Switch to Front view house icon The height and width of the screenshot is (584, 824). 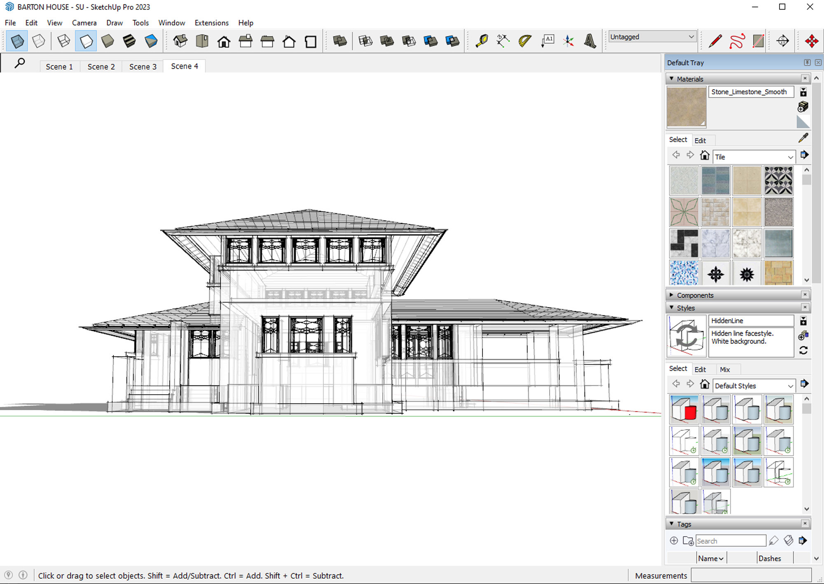coord(224,41)
